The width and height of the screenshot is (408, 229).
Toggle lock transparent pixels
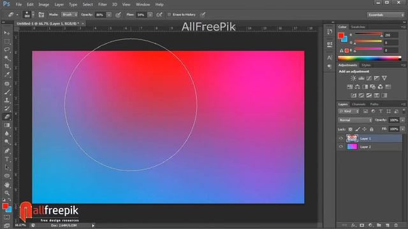(x=351, y=129)
